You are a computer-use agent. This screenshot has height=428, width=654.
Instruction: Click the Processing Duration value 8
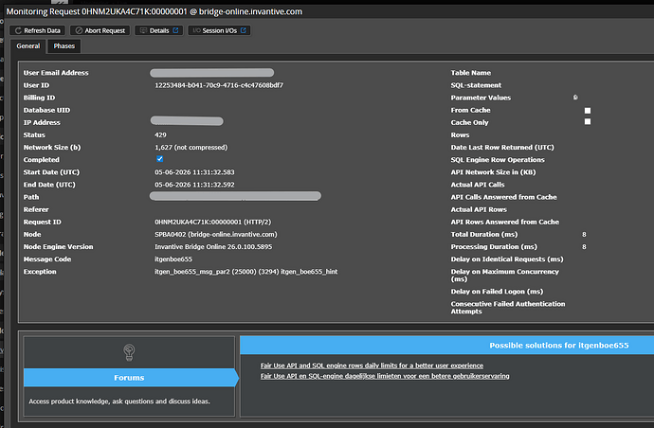coord(584,247)
